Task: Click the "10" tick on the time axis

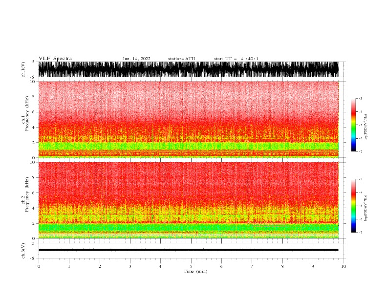Action: 344,266
